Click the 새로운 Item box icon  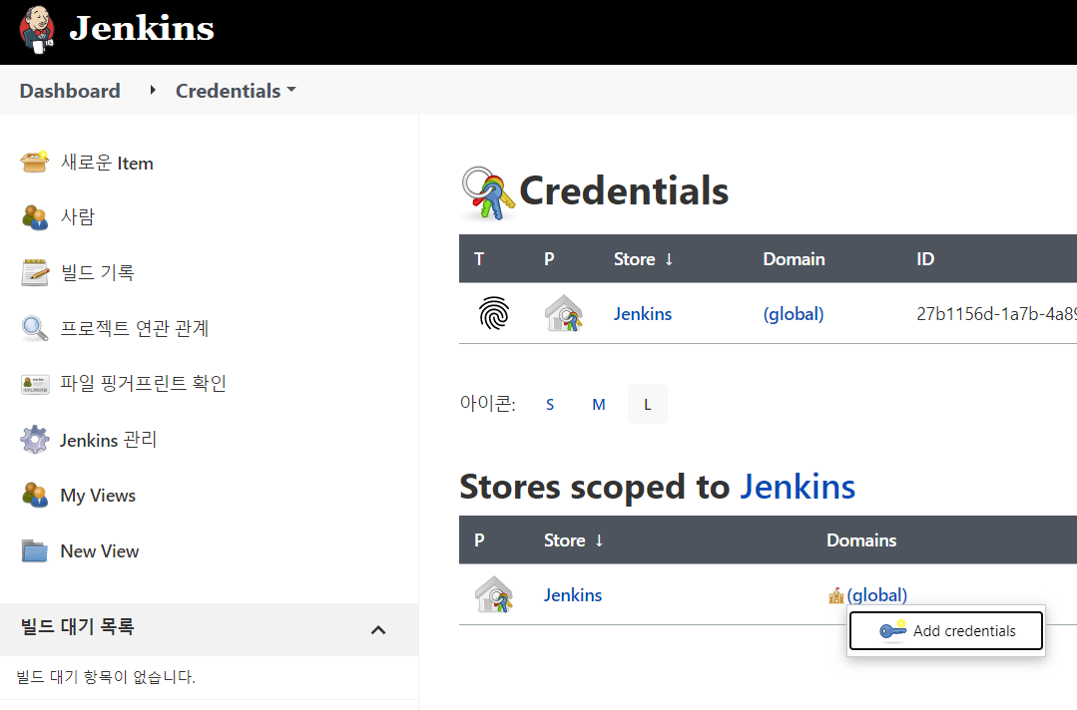point(34,162)
